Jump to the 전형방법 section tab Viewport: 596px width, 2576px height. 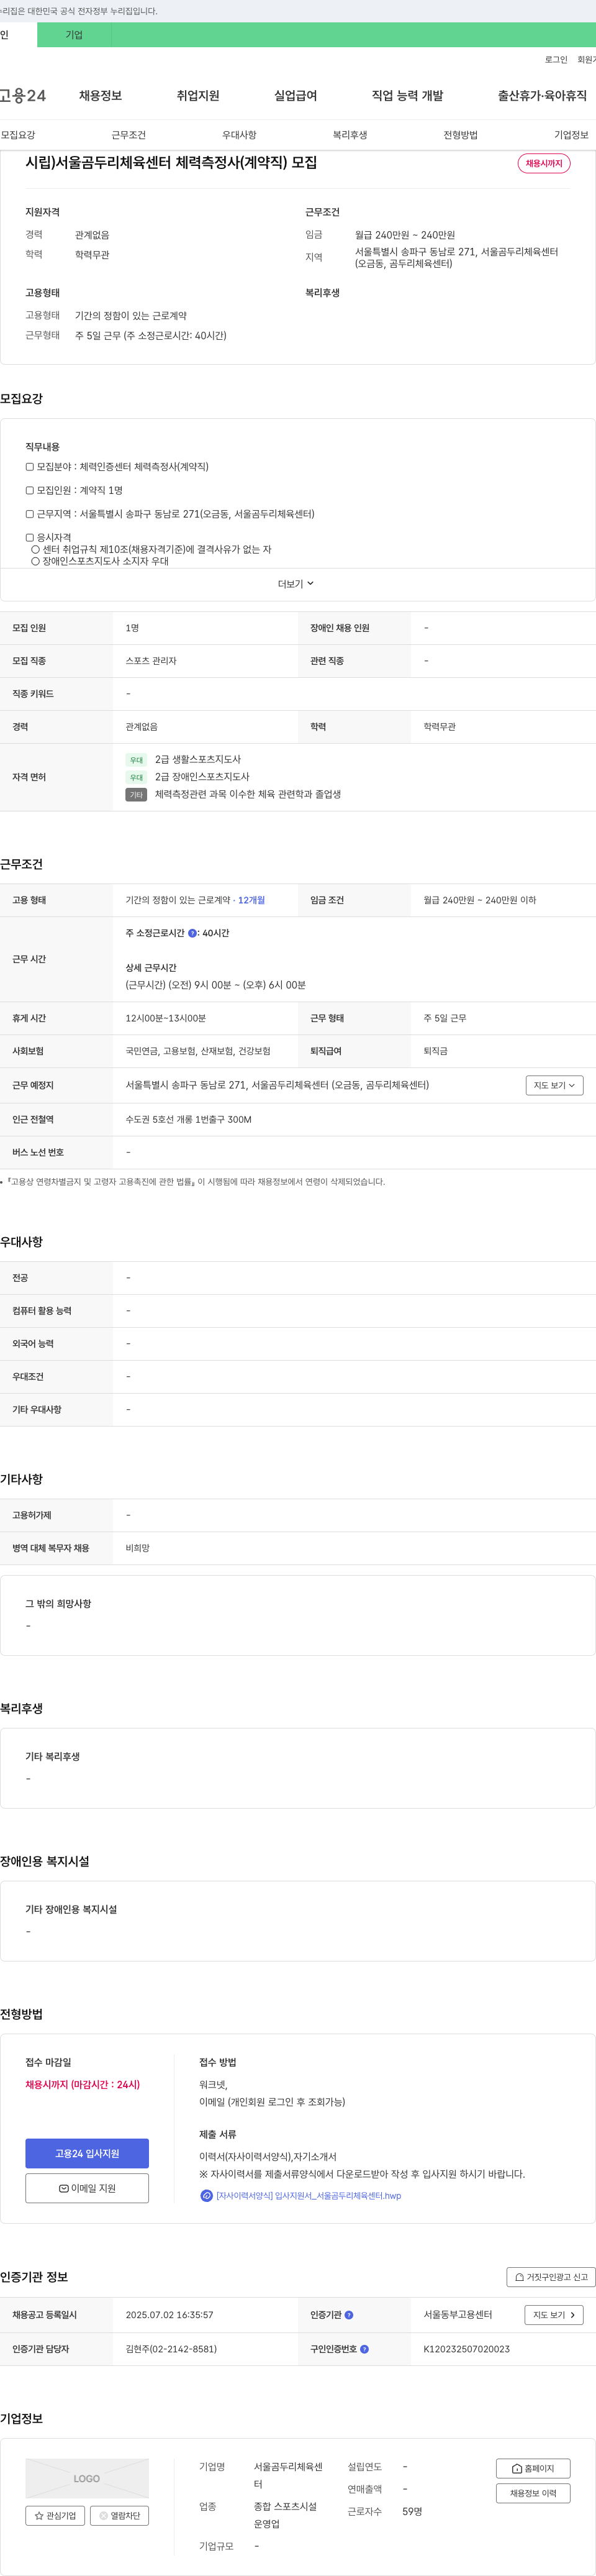click(460, 135)
